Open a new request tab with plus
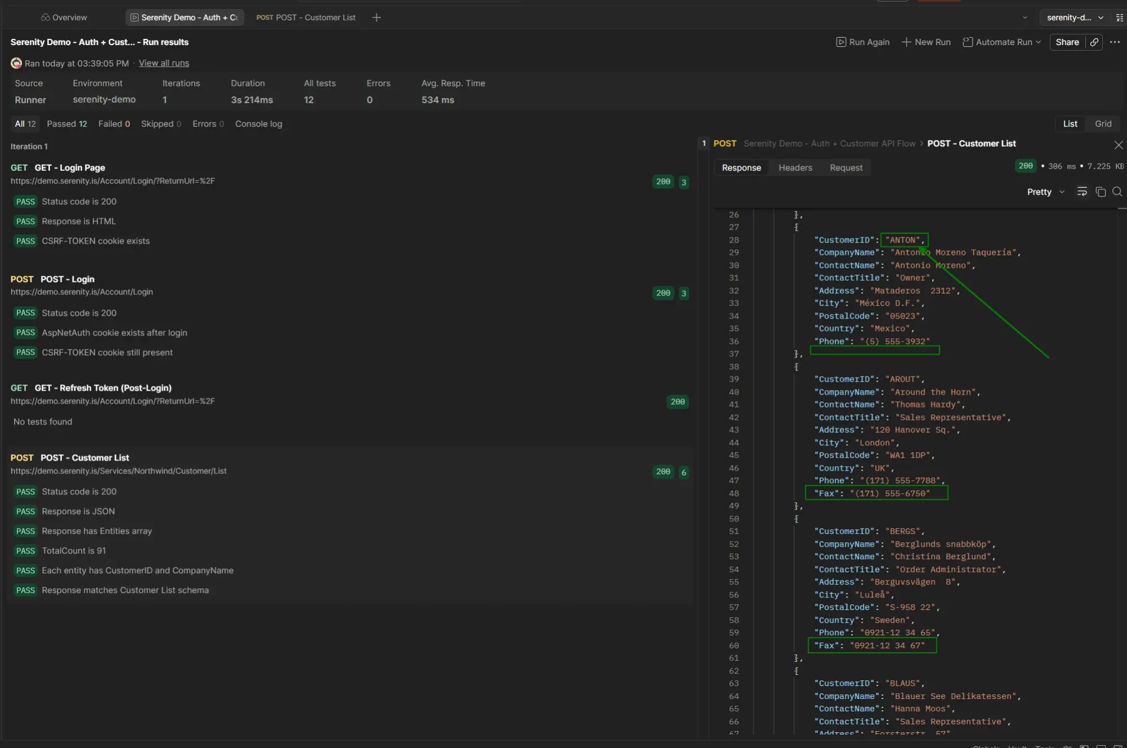This screenshot has width=1127, height=748. pyautogui.click(x=376, y=17)
